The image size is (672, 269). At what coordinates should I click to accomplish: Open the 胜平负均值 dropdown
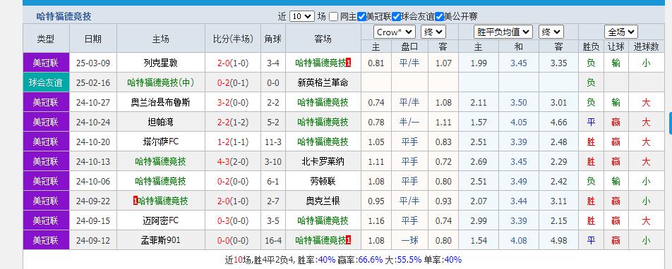coord(503,32)
